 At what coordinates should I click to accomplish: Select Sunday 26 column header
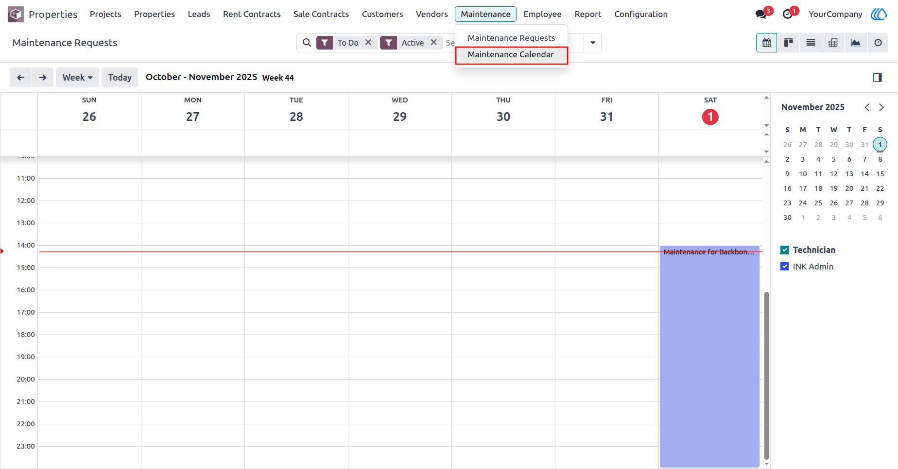click(x=89, y=111)
